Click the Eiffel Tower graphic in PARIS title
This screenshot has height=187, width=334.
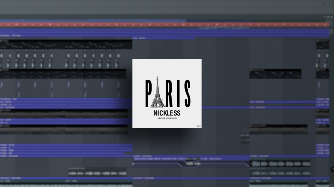[157, 92]
